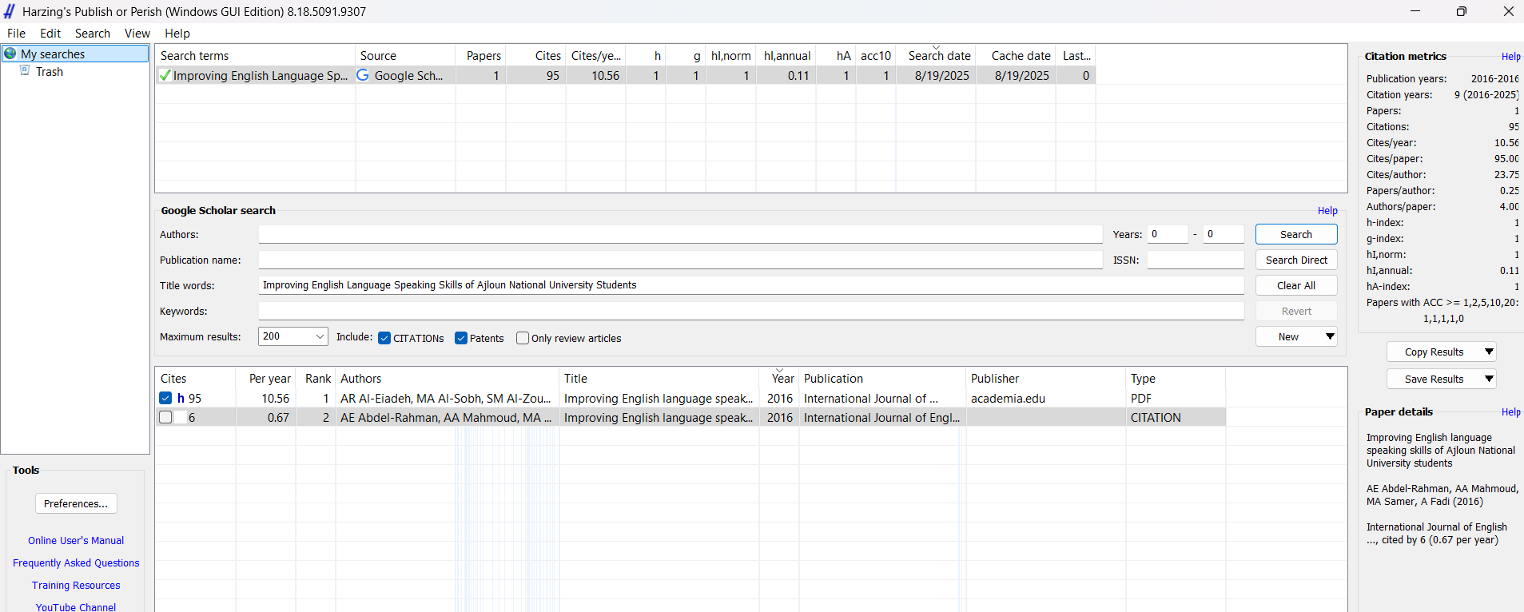
Task: Sort results by Per year column header
Action: coord(265,379)
